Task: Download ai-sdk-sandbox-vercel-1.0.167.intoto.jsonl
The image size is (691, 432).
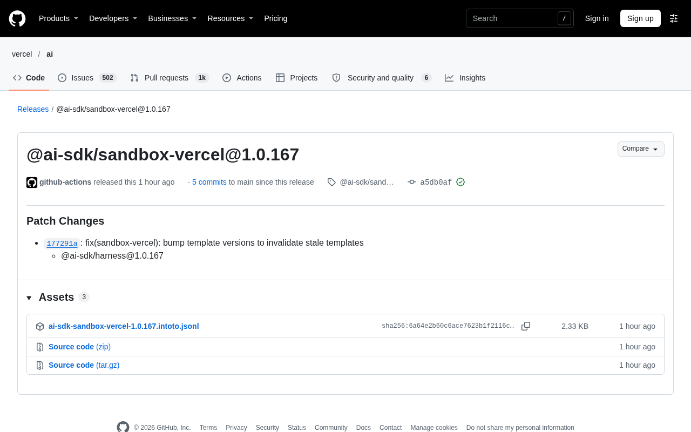Action: 124,326
